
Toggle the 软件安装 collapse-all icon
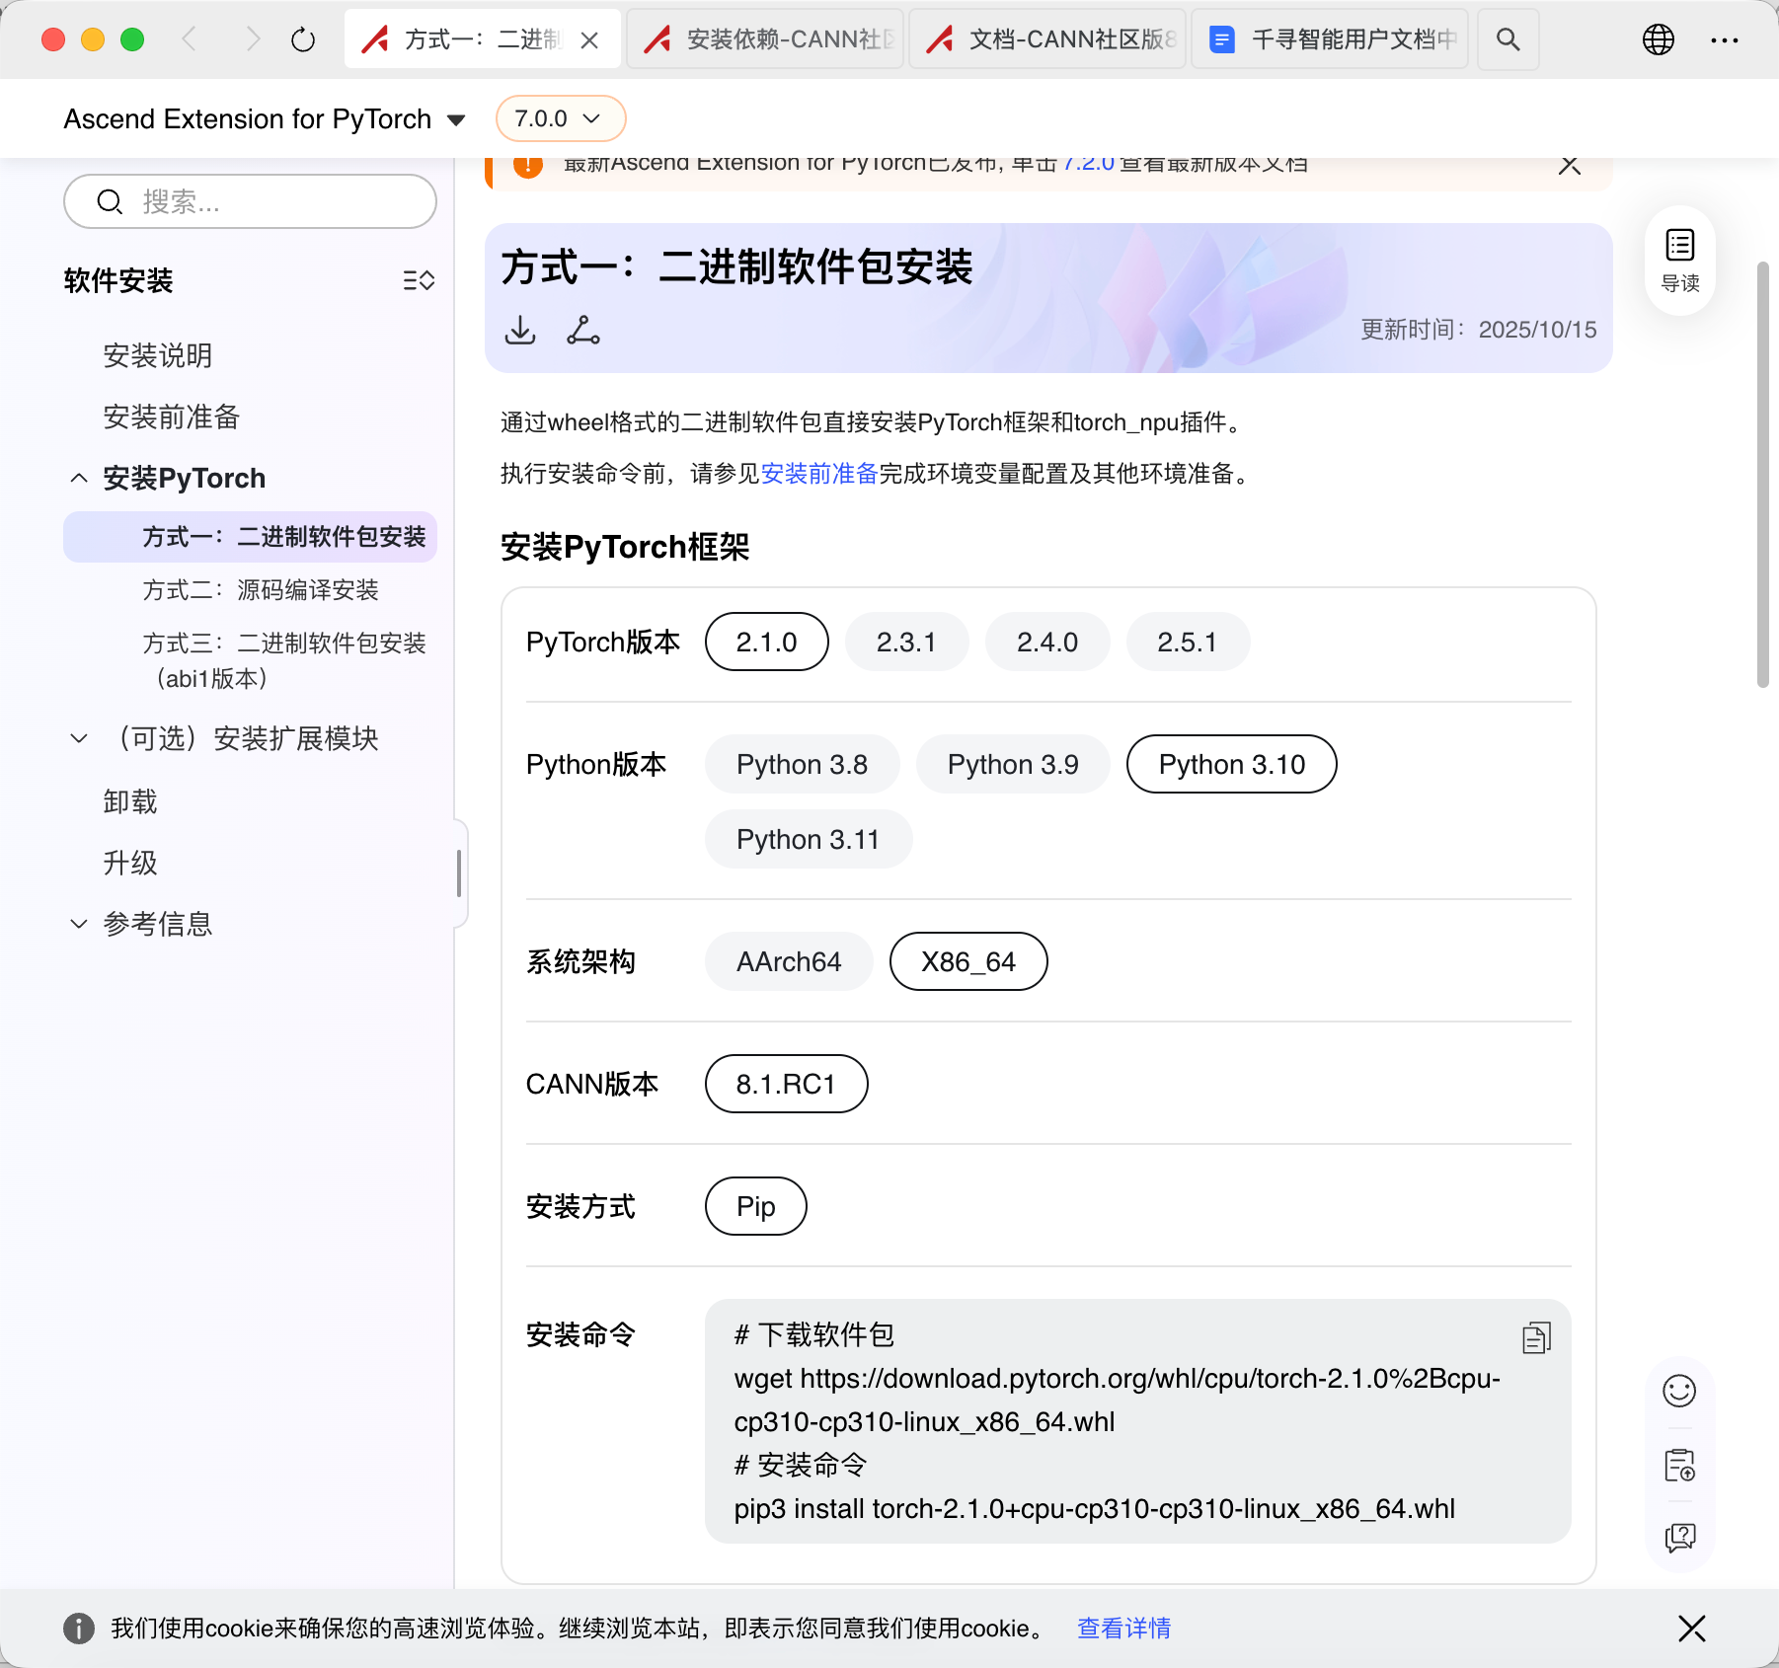click(x=419, y=280)
